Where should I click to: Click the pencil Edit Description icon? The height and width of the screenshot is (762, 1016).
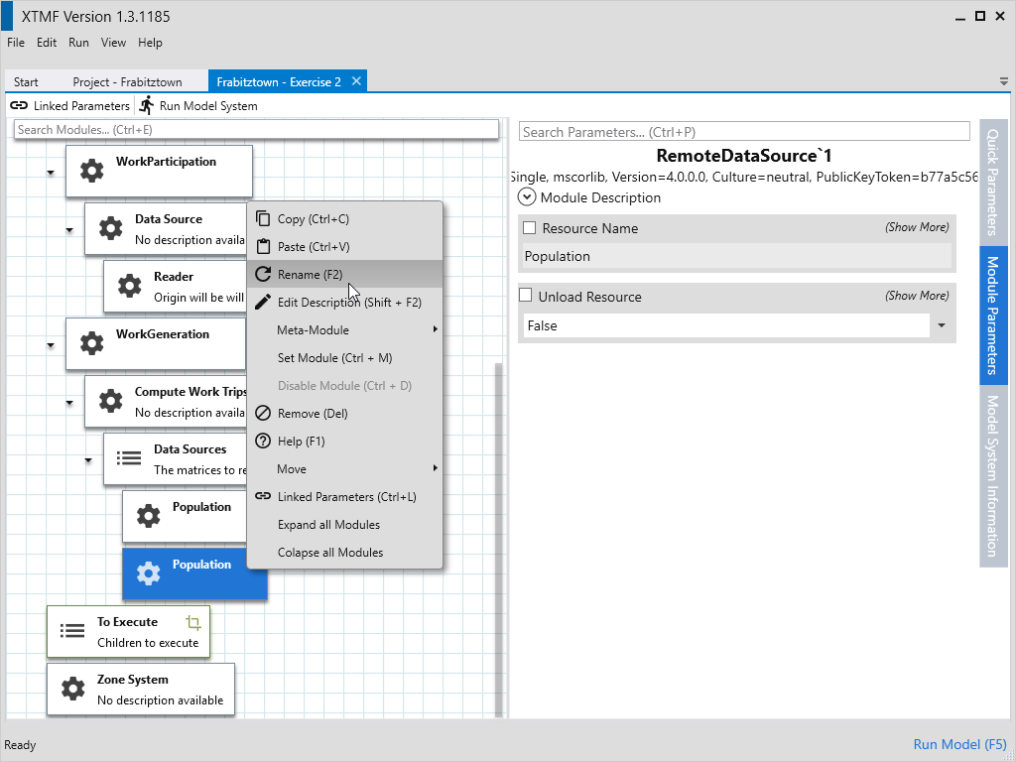tap(263, 303)
